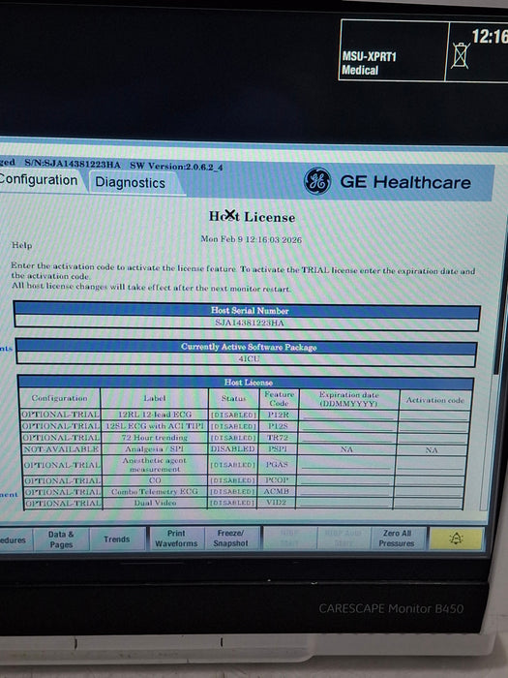Select the '72 Hour trending' label

[155, 438]
